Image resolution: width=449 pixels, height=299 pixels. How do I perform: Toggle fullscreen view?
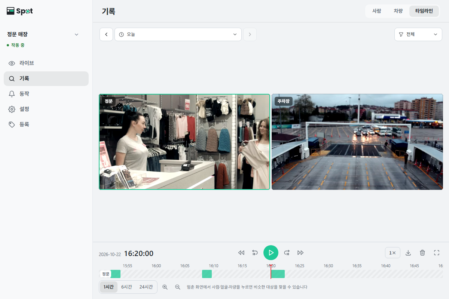[437, 253]
